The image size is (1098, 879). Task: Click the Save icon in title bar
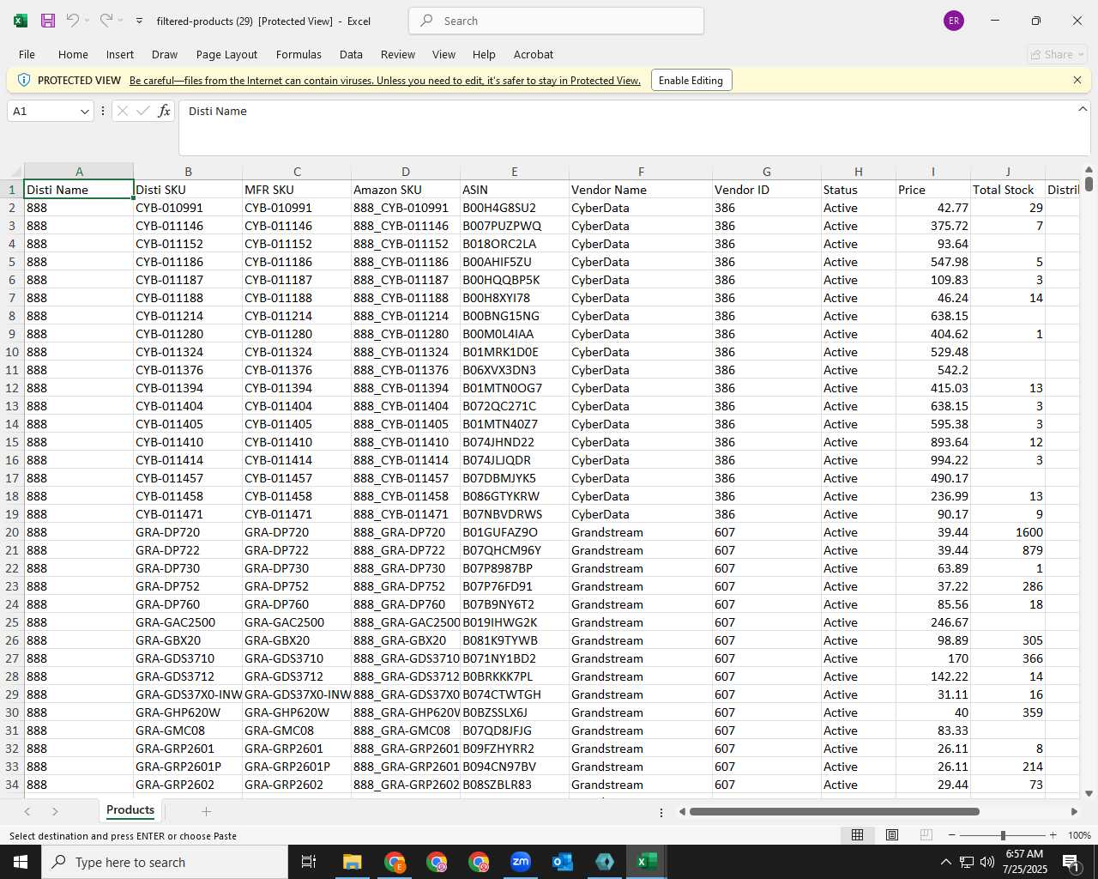click(x=48, y=21)
